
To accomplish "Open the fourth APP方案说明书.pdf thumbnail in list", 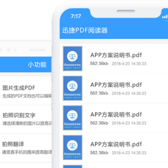I will [x=73, y=147].
